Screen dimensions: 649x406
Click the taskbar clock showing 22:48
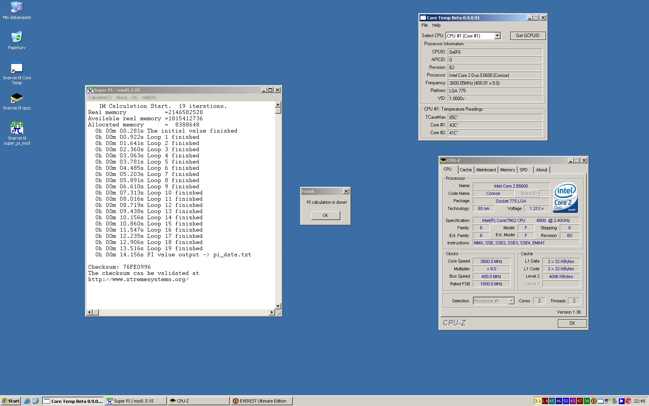639,401
